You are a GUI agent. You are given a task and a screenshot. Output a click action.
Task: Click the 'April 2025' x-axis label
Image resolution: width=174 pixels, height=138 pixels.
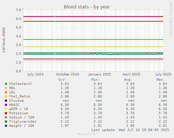[131, 74]
